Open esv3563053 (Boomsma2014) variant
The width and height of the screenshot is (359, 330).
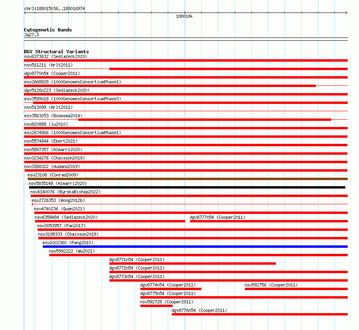tap(53, 116)
